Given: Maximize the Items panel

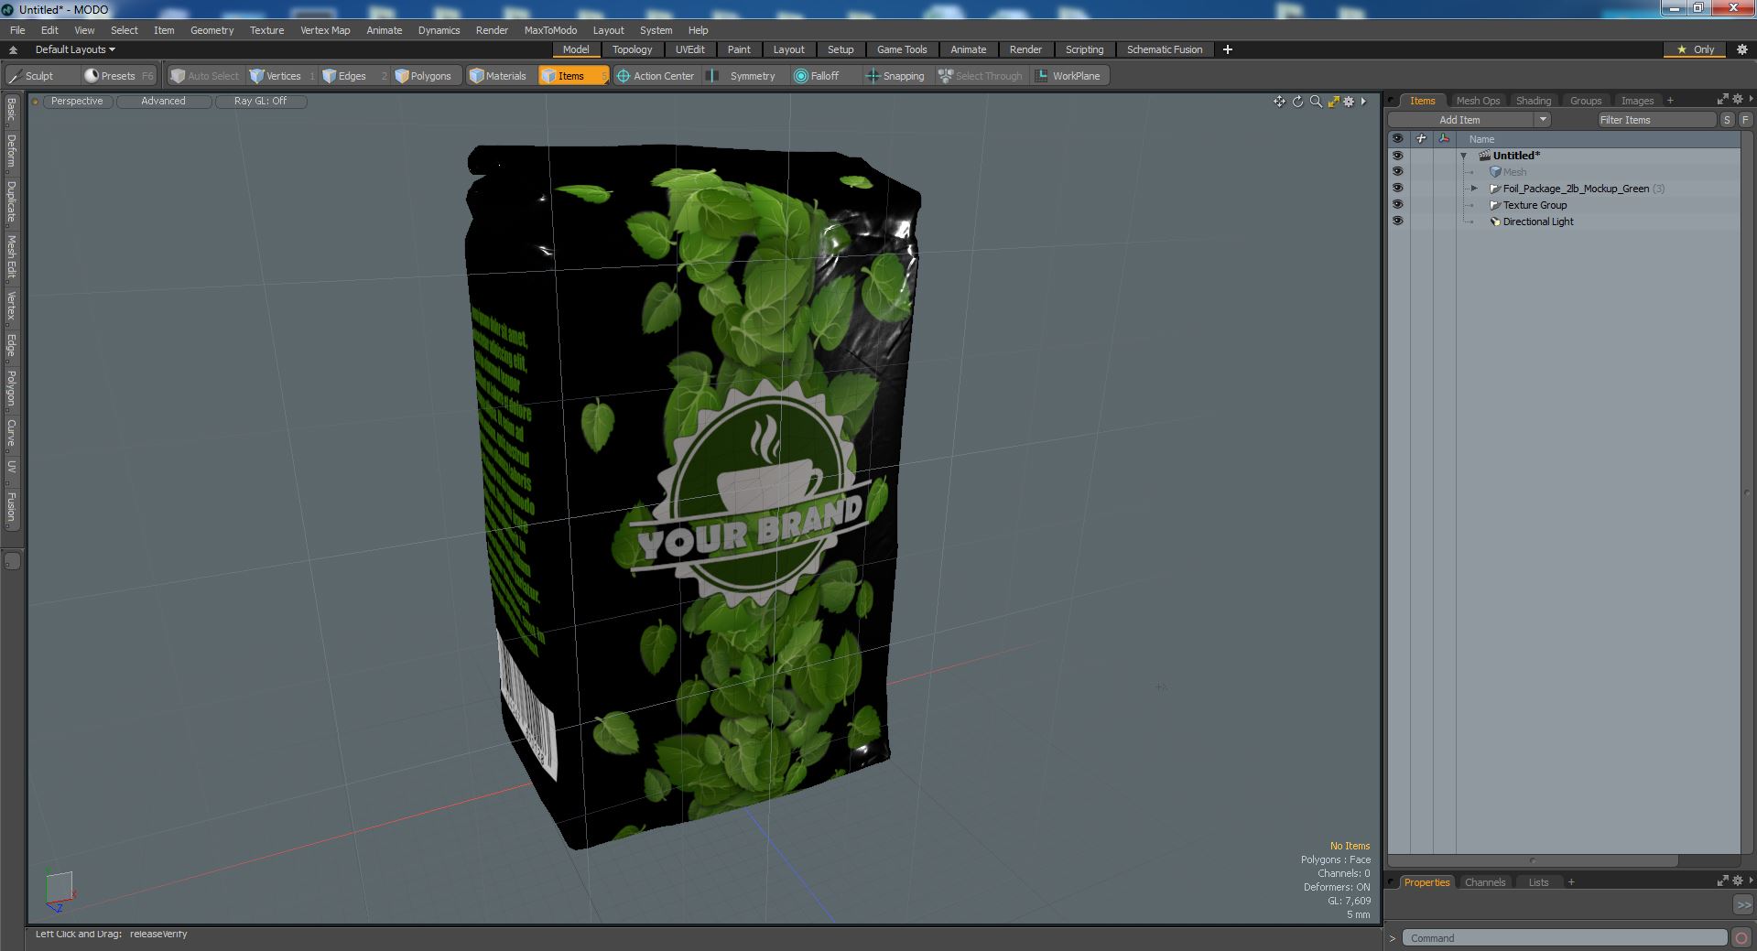Looking at the screenshot, I should click(x=1722, y=99).
